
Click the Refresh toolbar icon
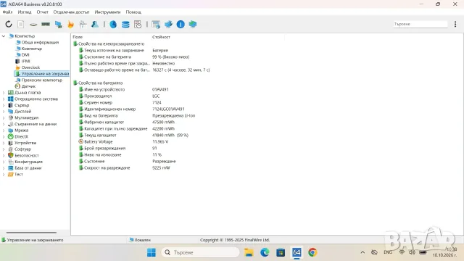click(9, 24)
